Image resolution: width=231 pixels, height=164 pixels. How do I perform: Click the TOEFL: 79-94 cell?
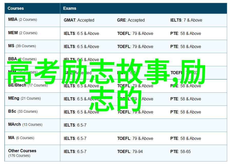coord(130,151)
